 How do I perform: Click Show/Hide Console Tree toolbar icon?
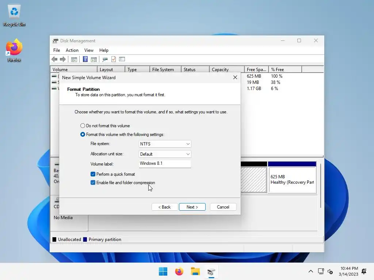click(74, 59)
